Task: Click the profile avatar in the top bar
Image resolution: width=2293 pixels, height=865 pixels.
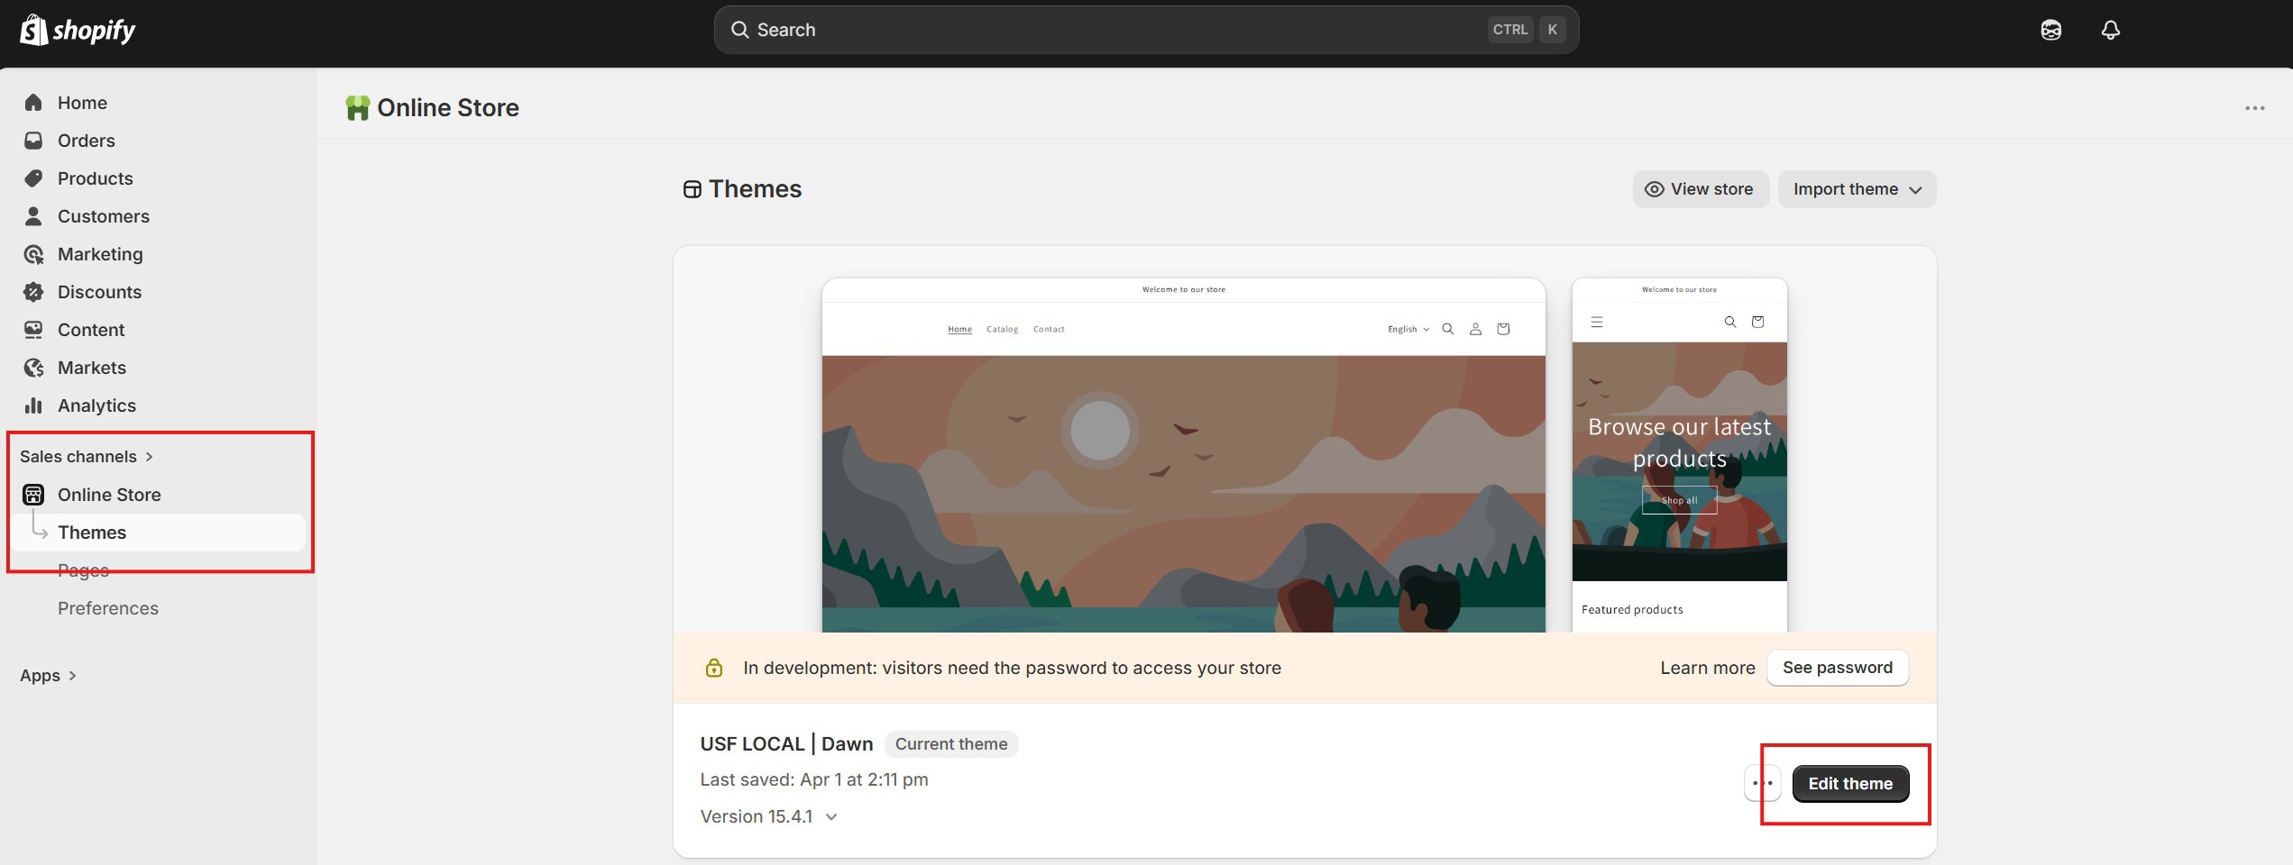Action: [2050, 30]
